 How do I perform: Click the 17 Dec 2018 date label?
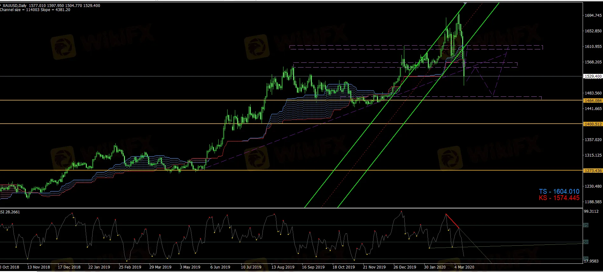point(69,267)
